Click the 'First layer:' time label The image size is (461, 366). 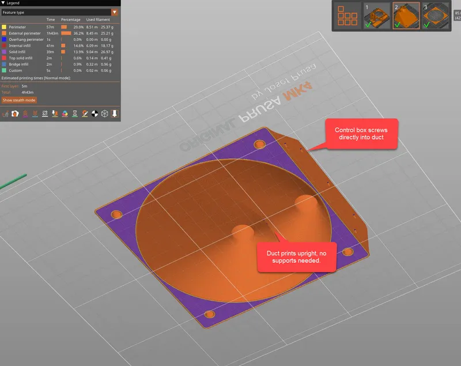[x=10, y=86]
